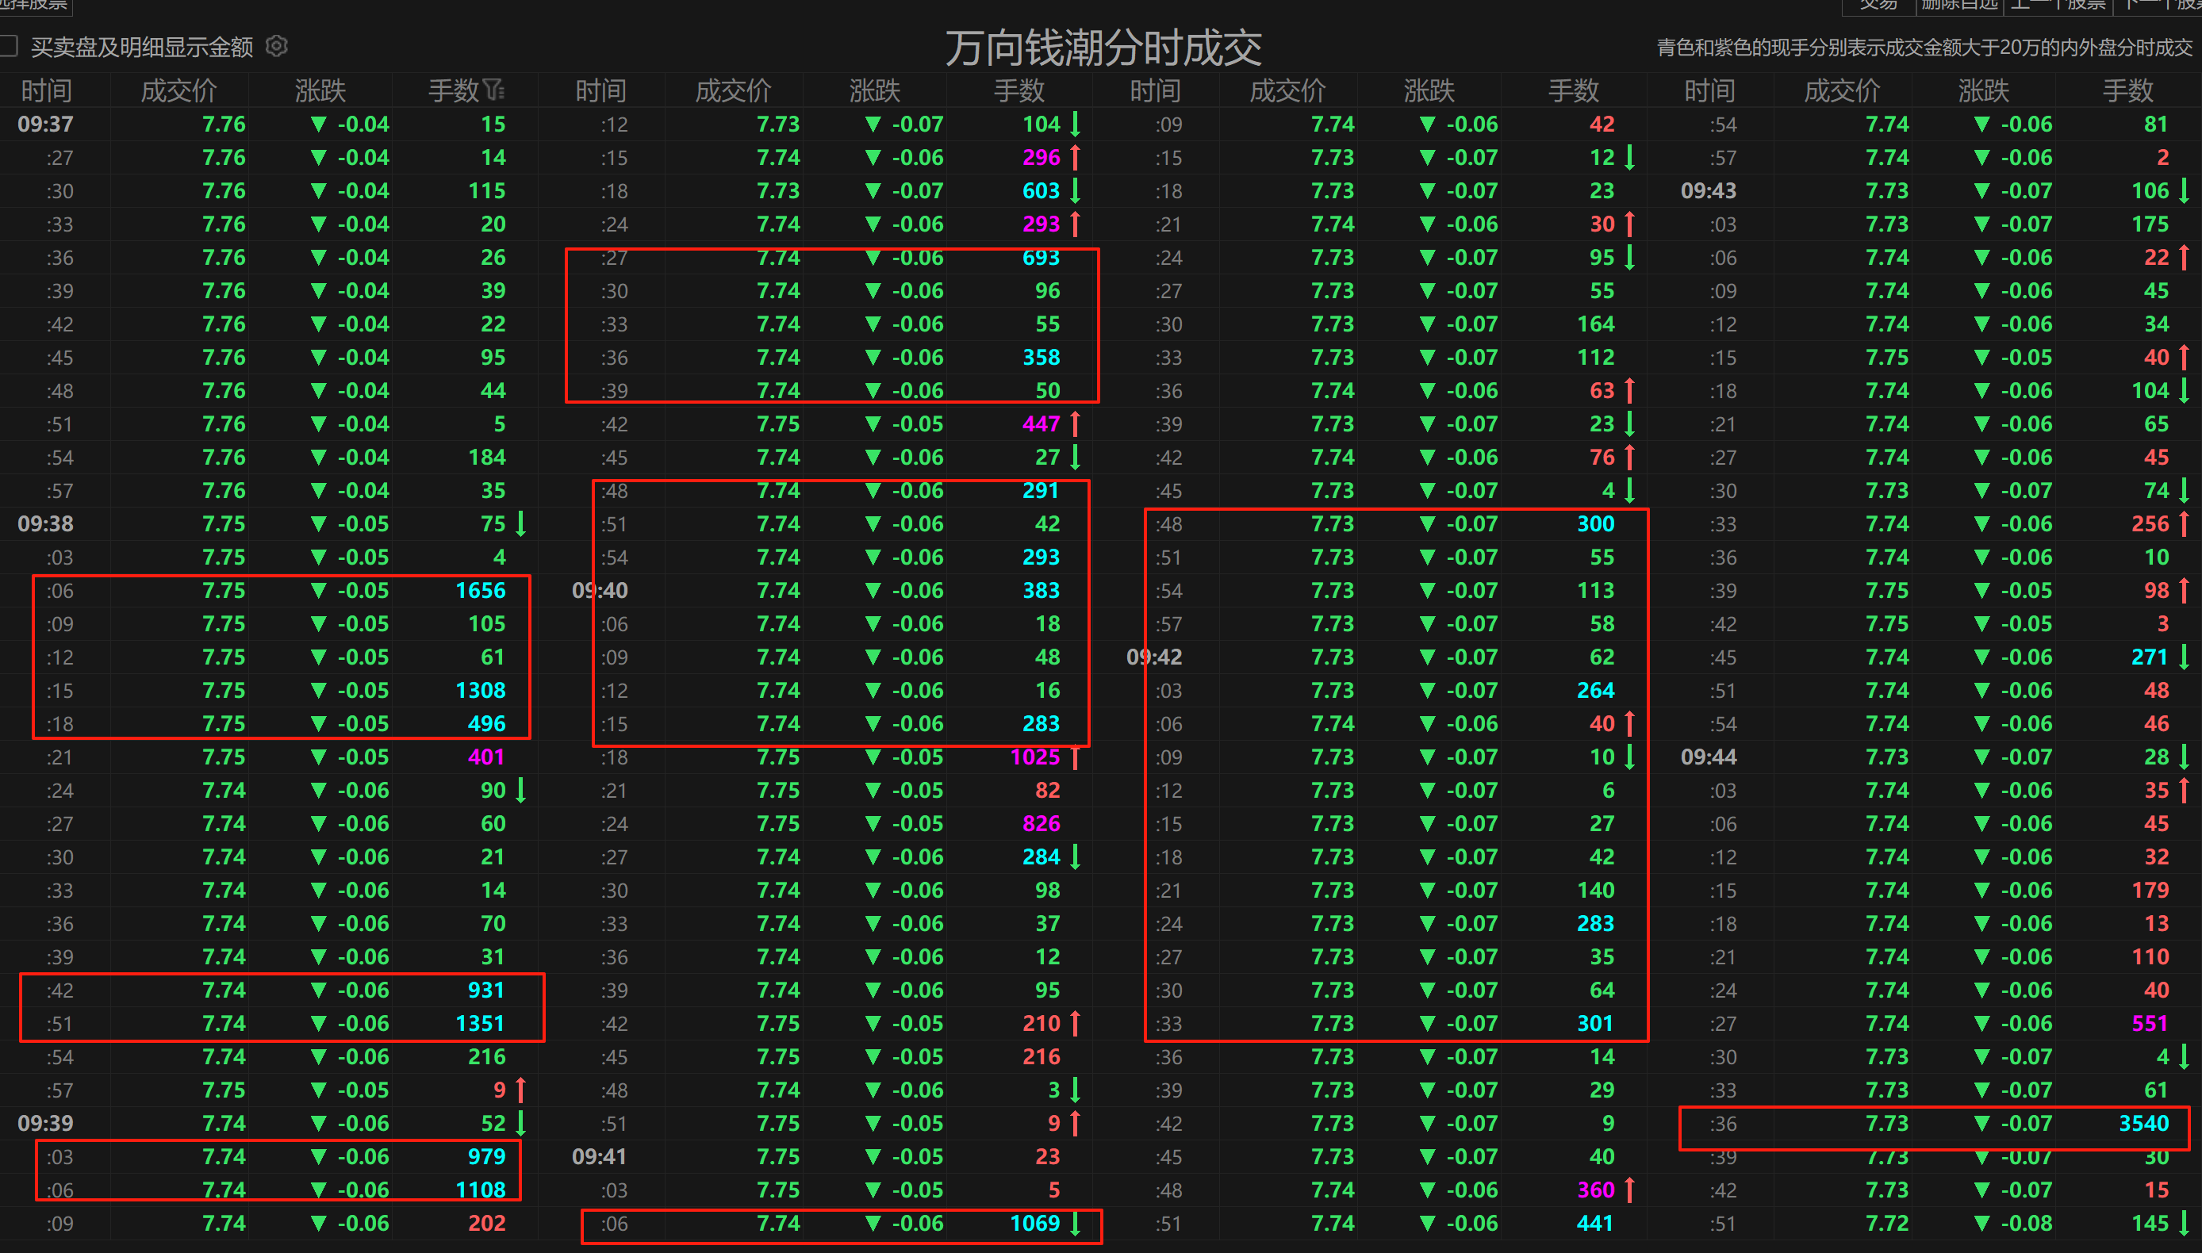Viewport: 2202px width, 1253px height.
Task: Click the 496 lots value
Action: [486, 724]
